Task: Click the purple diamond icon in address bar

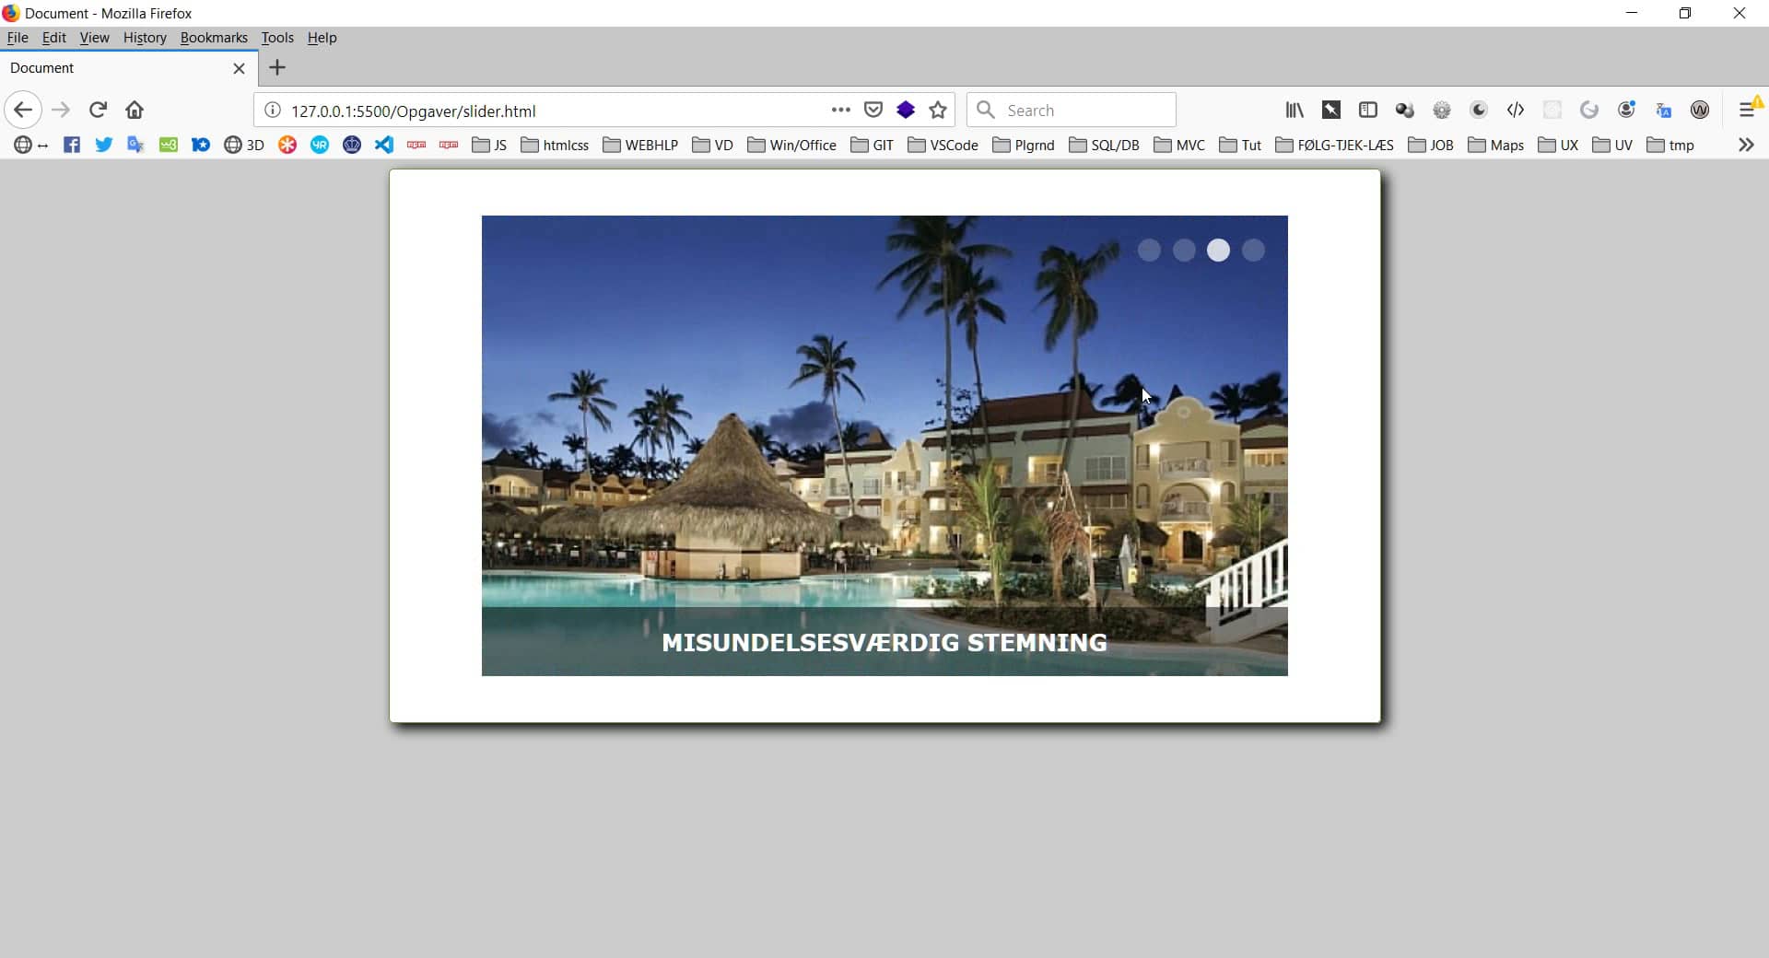Action: click(906, 111)
